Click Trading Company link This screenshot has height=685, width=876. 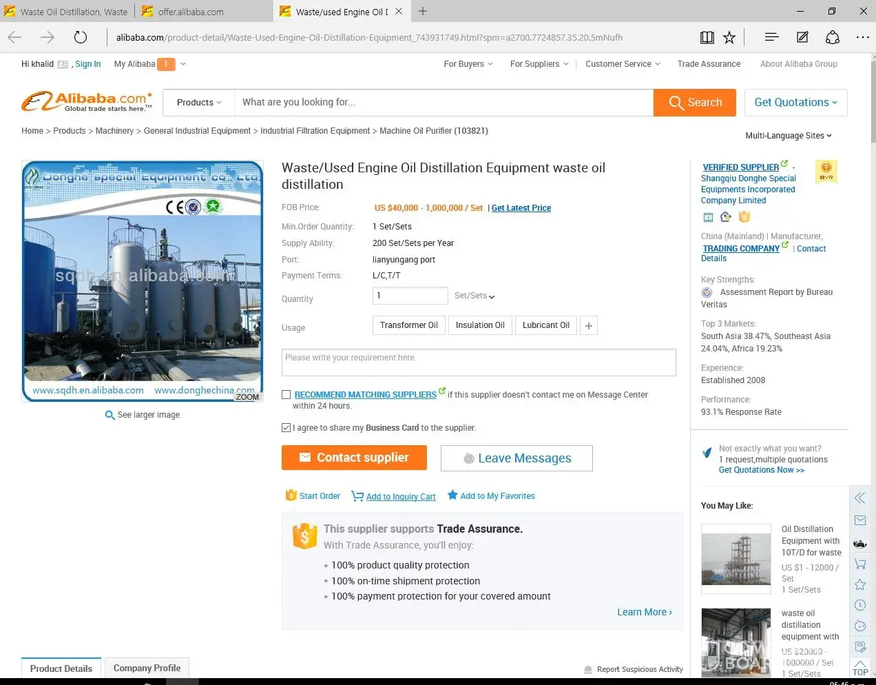[x=741, y=248]
